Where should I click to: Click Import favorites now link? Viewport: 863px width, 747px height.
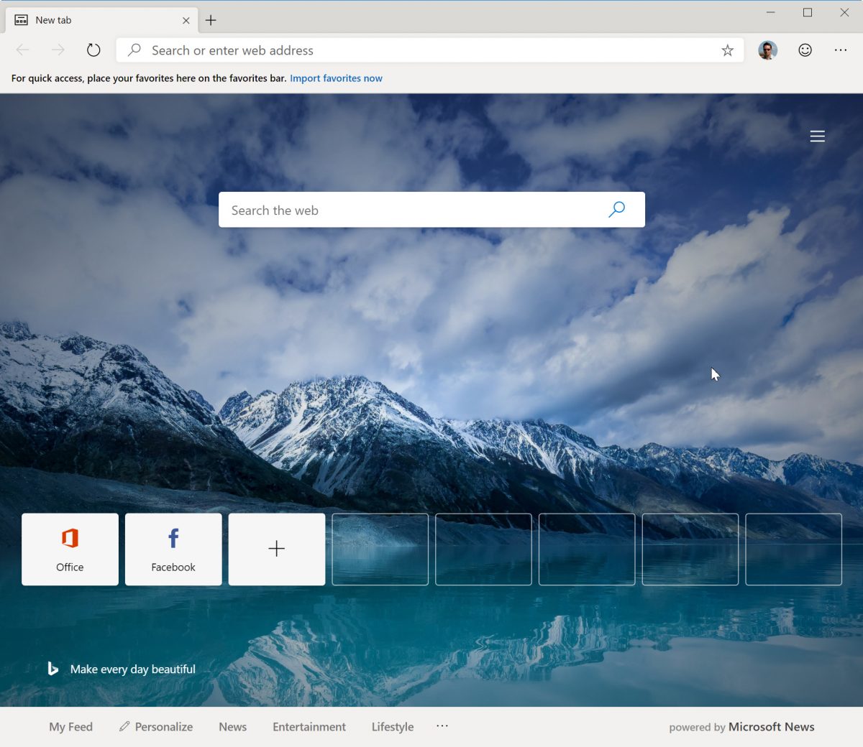pos(336,78)
